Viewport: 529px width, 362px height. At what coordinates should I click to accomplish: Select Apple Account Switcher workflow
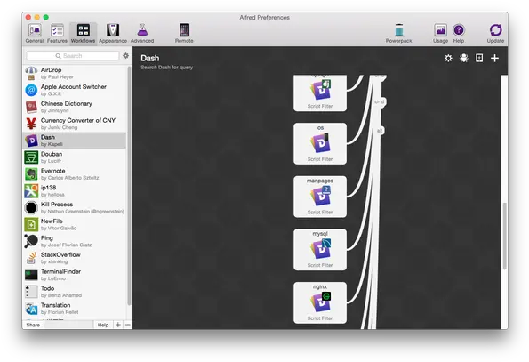74,90
